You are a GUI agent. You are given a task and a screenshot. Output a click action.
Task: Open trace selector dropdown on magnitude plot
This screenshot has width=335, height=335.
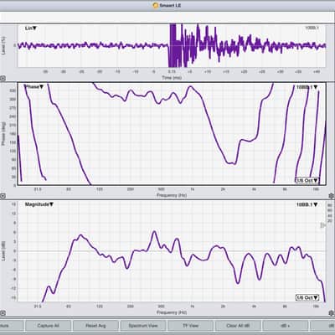point(307,204)
